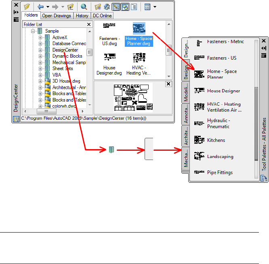
Task: Expand the VBA folder
Action: 40,75
